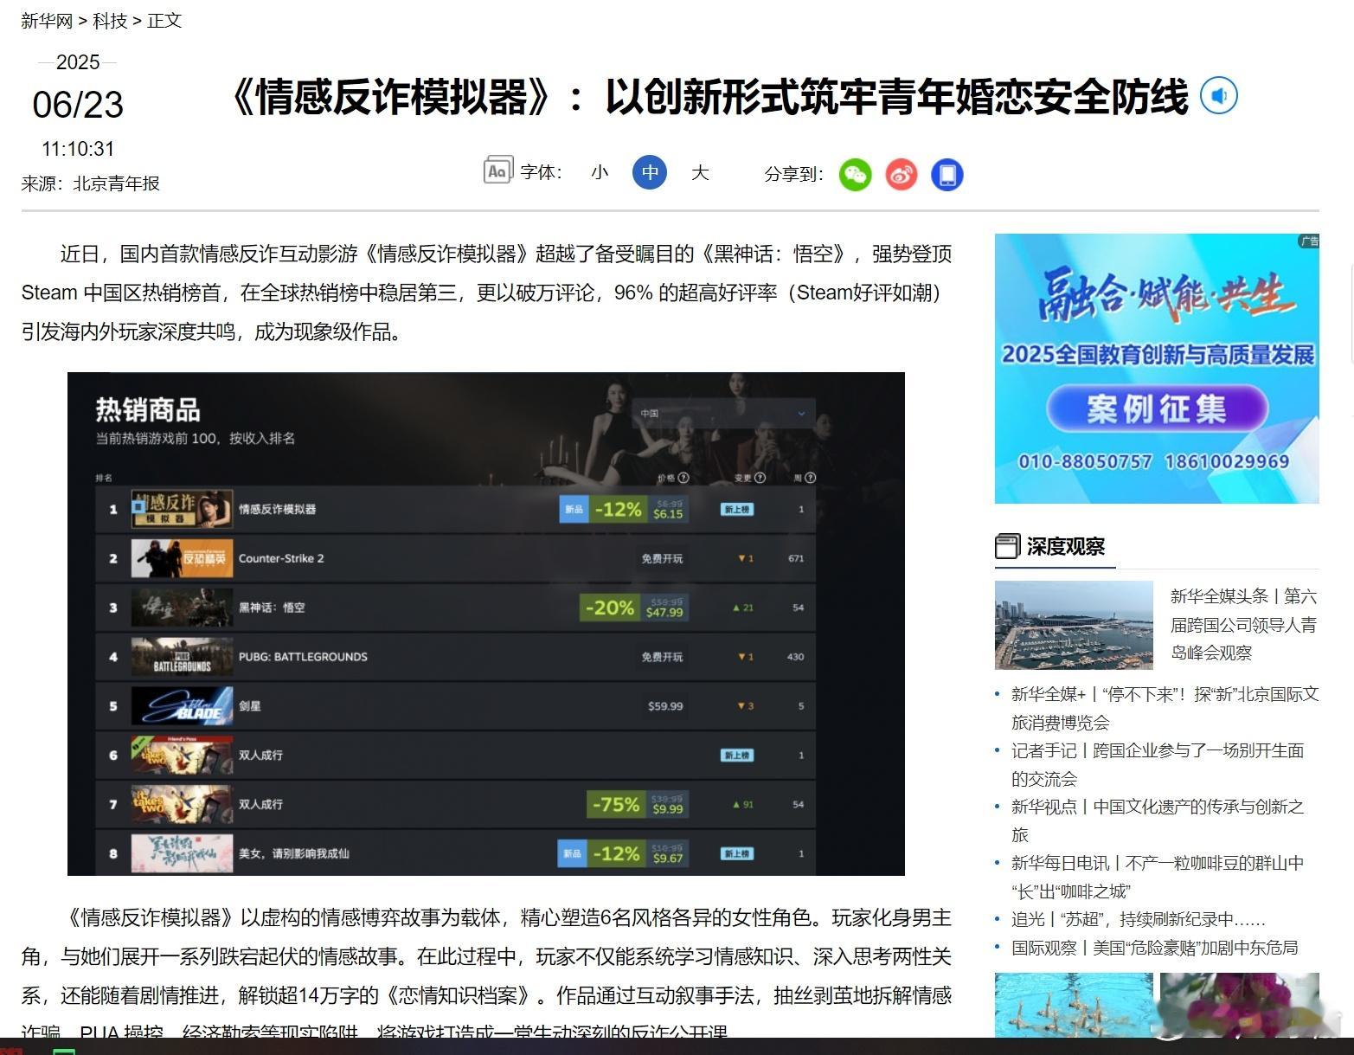
Task: Open 追光 苏超 article link
Action: 1138,919
